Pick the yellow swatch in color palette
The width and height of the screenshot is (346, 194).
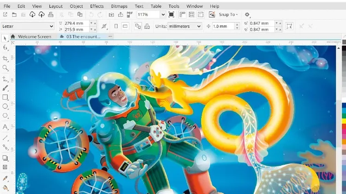344,121
